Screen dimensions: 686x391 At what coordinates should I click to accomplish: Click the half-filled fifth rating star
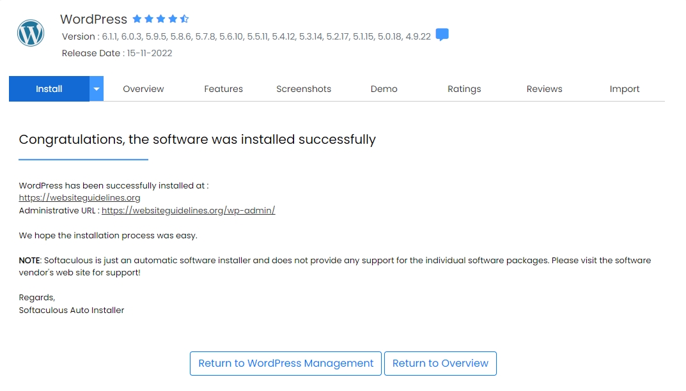coord(184,19)
